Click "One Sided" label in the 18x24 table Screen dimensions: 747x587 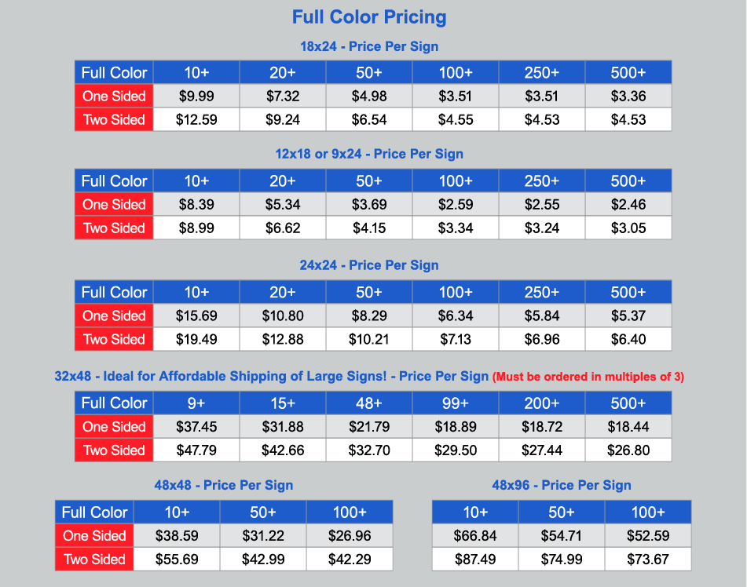115,96
